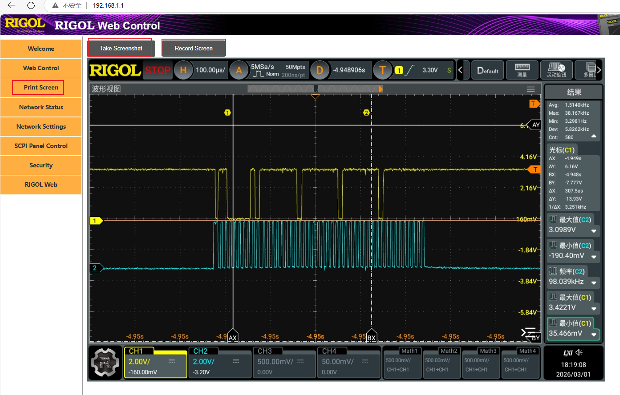Toggle the speaker sound icon
Screen dimensions: 620x395
coord(579,353)
